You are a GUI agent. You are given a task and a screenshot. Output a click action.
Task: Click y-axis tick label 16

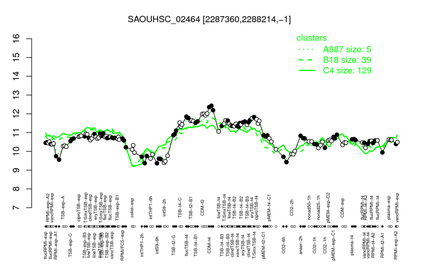[x=16, y=39]
